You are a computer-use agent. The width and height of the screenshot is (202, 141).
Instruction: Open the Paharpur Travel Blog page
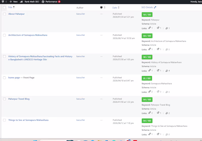click(x=19, y=99)
